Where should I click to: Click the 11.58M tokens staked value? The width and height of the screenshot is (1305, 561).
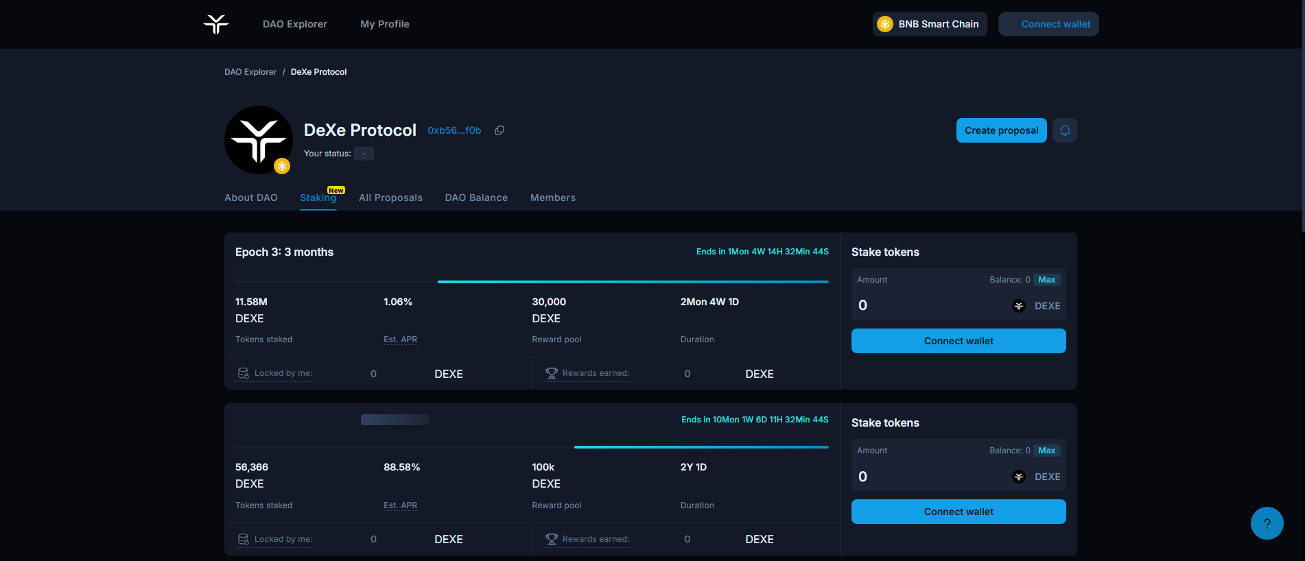coord(251,302)
